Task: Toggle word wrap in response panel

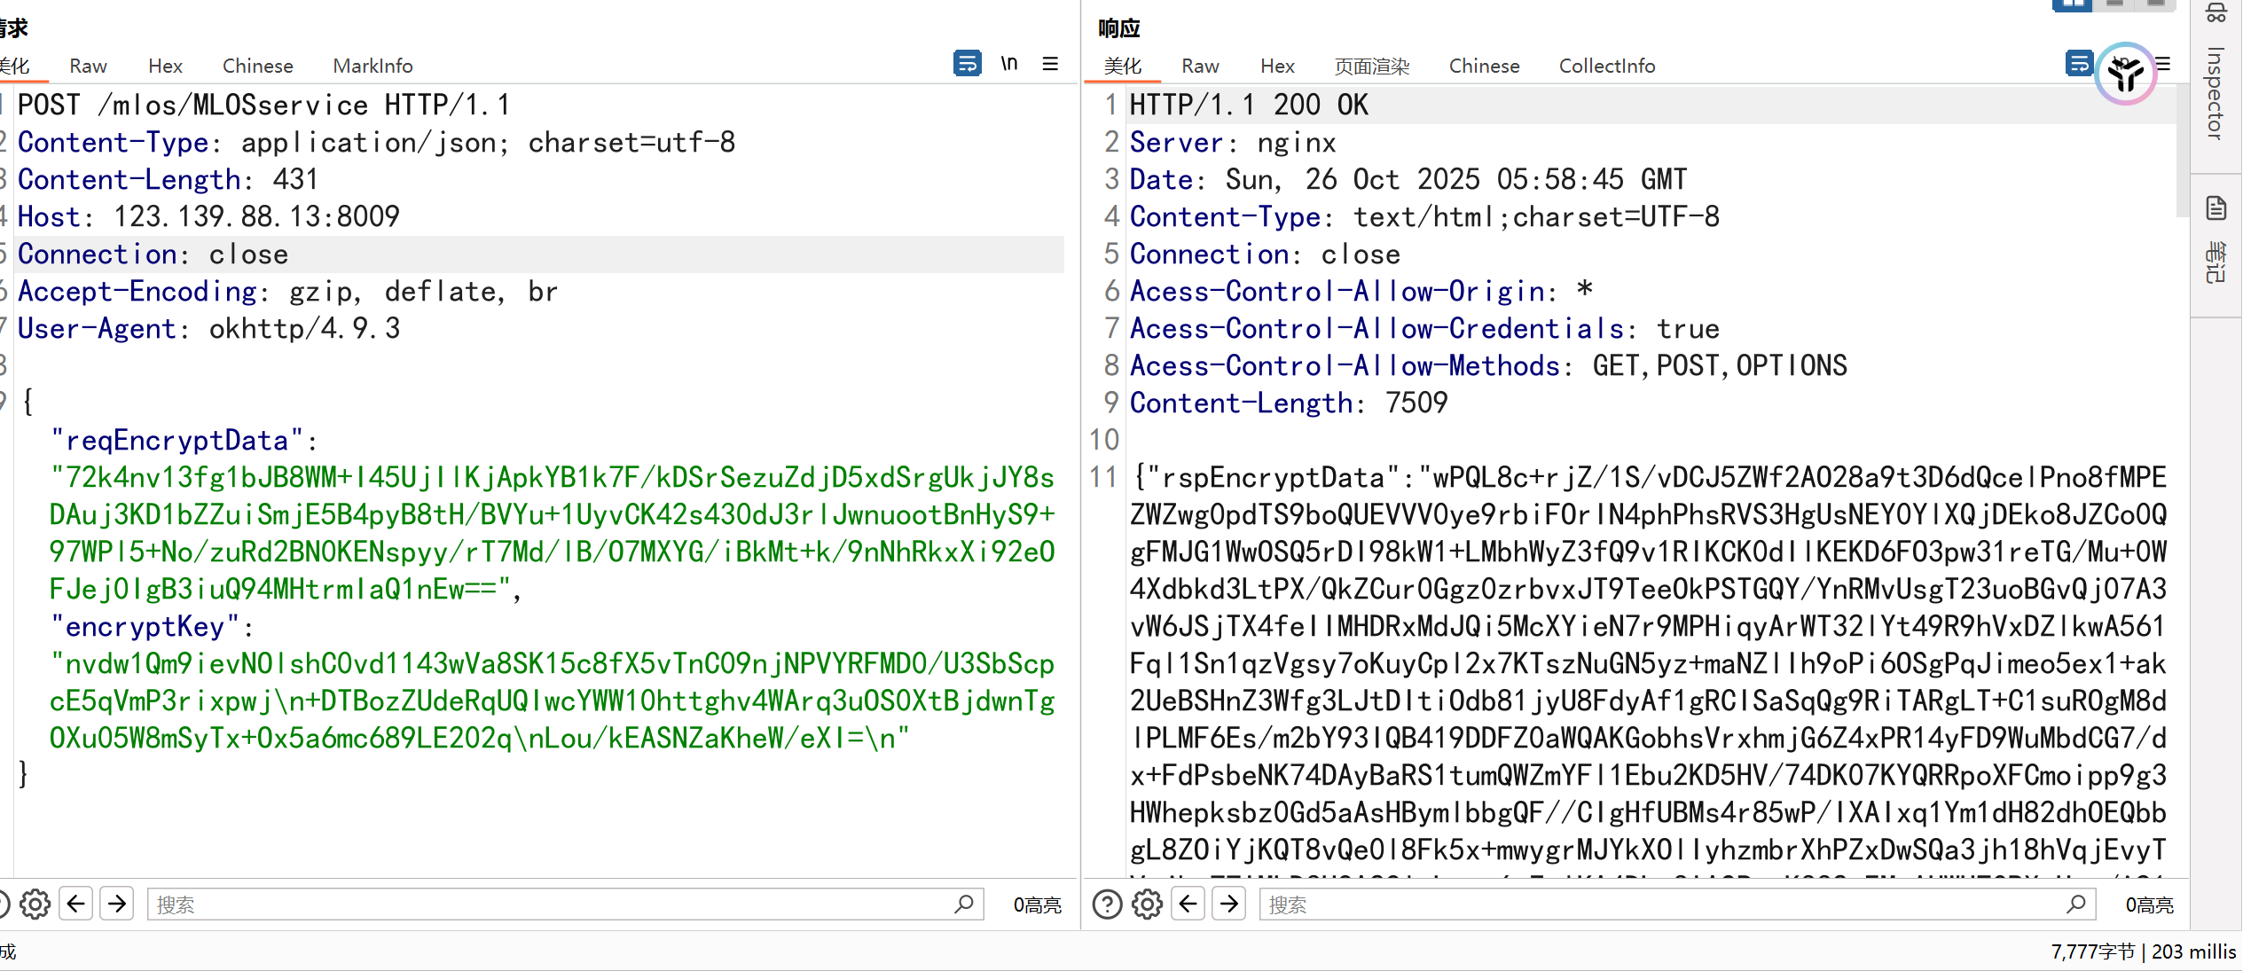Action: click(2078, 64)
